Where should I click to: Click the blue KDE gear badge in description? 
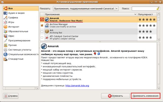(x=98, y=54)
